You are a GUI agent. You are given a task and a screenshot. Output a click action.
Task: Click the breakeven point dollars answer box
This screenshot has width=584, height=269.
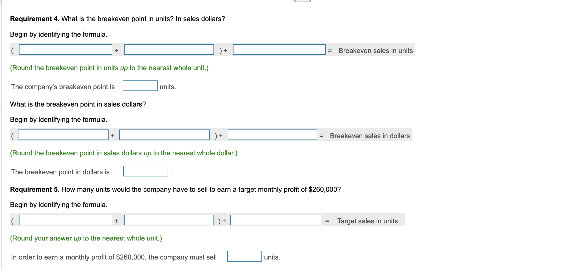(x=145, y=171)
